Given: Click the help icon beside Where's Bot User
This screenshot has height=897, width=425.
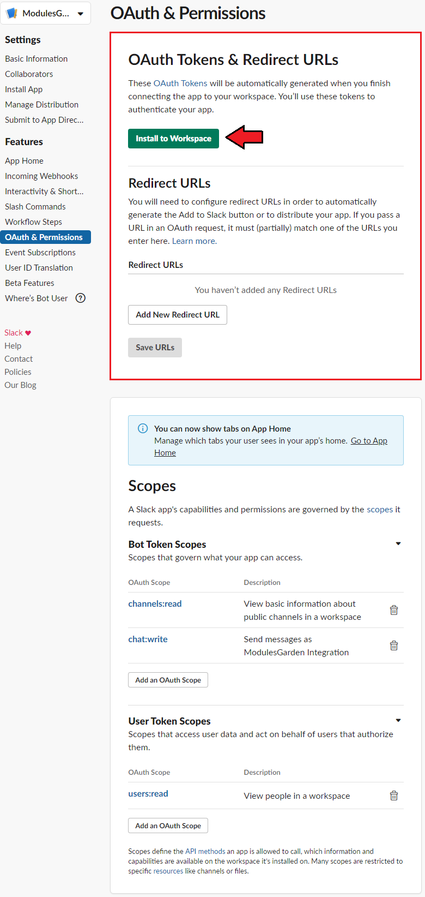Looking at the screenshot, I should pyautogui.click(x=81, y=298).
